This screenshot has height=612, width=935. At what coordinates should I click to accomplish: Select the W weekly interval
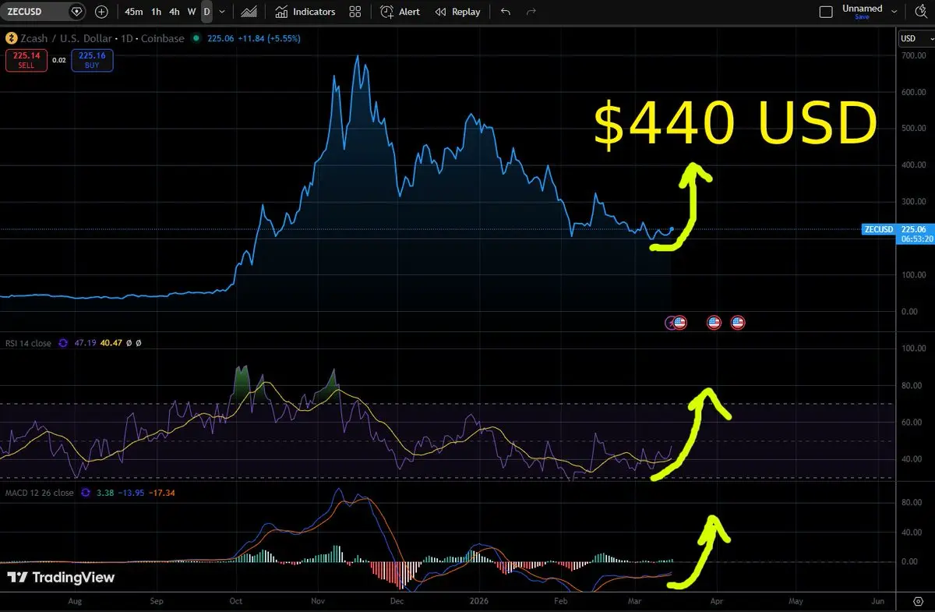pyautogui.click(x=192, y=12)
